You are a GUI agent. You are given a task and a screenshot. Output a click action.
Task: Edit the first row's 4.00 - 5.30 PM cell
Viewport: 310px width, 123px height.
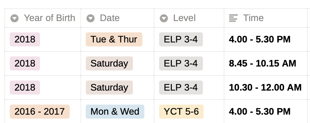(266, 39)
